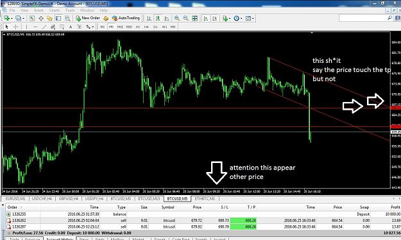Click the Indicators list icon
Image resolution: width=401 pixels, height=240 pixels.
pos(225,18)
